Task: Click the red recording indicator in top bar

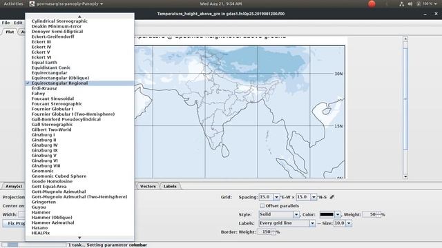Action: tap(372, 3)
